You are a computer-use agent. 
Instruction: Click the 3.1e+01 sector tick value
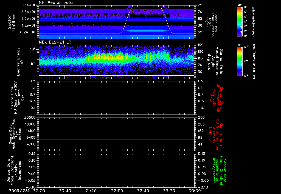pos(29,5)
